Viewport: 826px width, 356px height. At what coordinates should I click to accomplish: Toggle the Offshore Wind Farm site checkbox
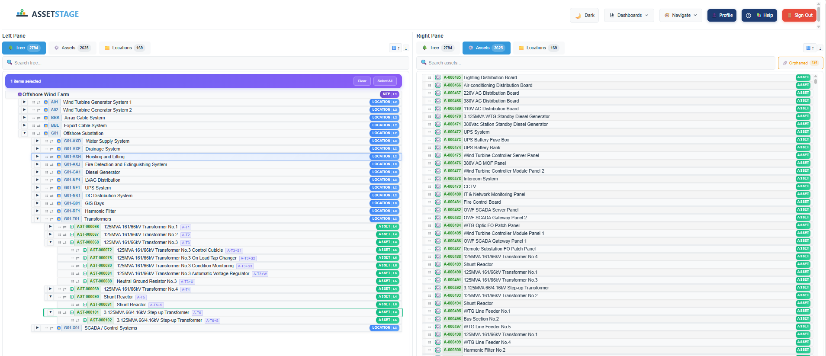tap(20, 94)
